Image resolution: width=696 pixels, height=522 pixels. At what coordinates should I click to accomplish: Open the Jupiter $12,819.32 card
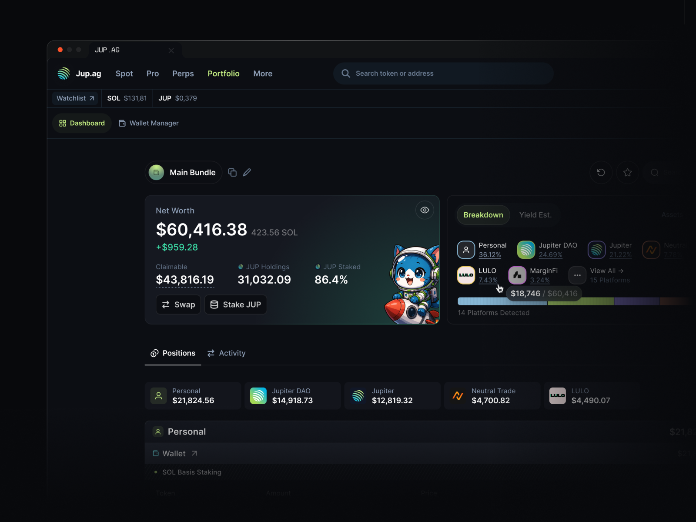coord(392,396)
